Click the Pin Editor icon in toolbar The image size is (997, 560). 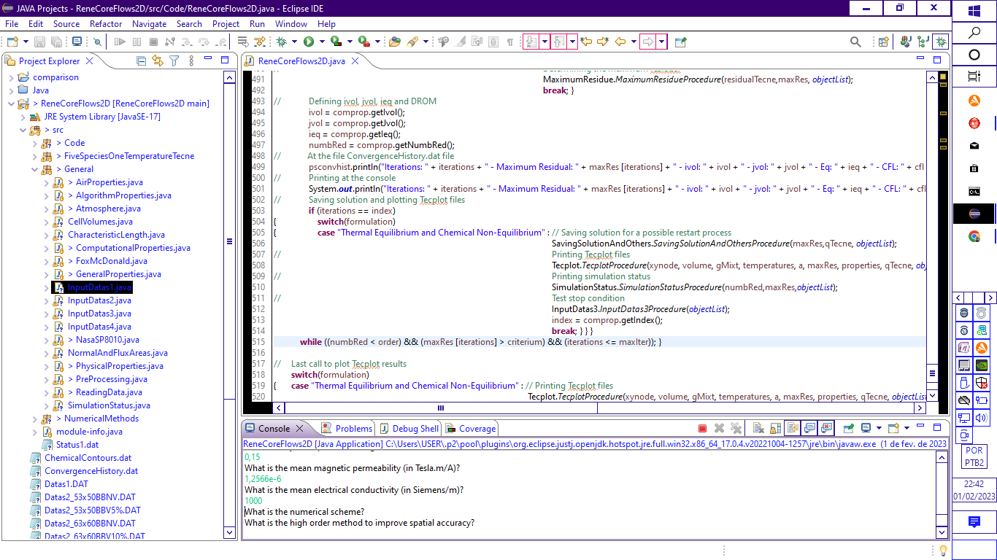click(x=680, y=42)
